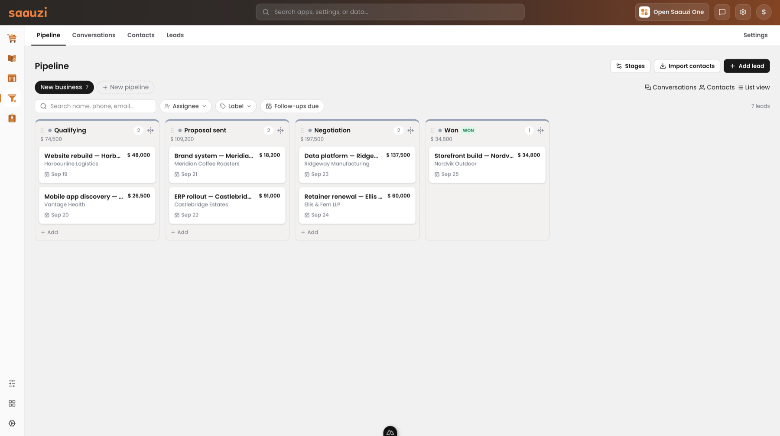Switch to the Leads tab
This screenshot has width=780, height=436.
175,35
